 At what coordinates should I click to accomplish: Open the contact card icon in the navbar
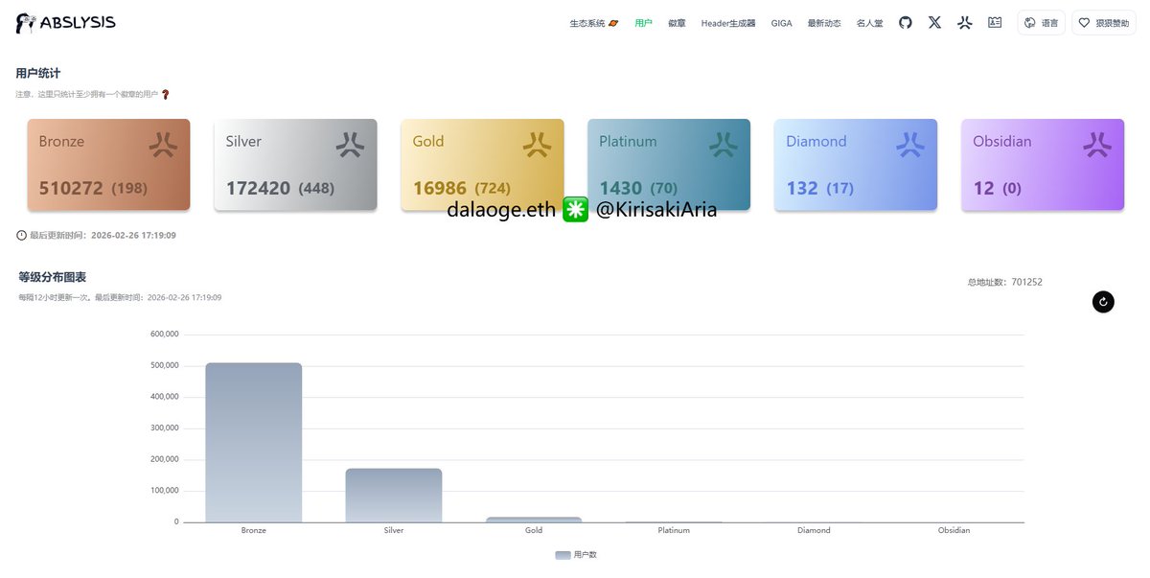point(994,22)
